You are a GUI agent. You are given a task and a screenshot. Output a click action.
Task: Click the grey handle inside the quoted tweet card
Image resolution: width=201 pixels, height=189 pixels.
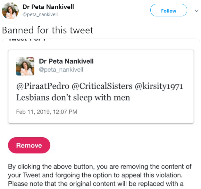(61, 69)
